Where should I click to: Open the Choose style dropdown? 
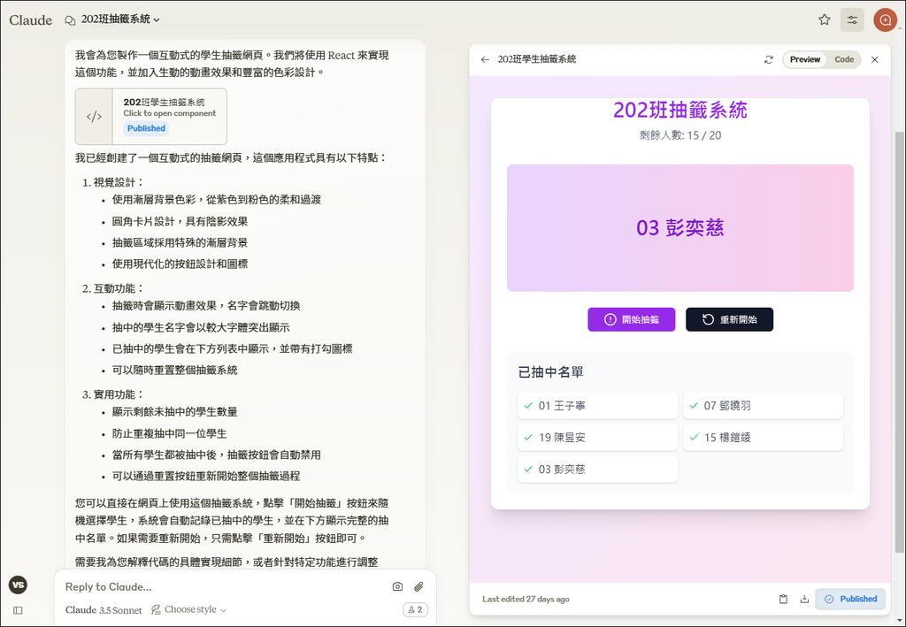[x=189, y=609]
